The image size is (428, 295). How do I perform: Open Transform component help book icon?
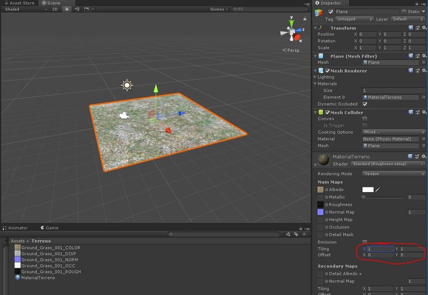(x=410, y=28)
